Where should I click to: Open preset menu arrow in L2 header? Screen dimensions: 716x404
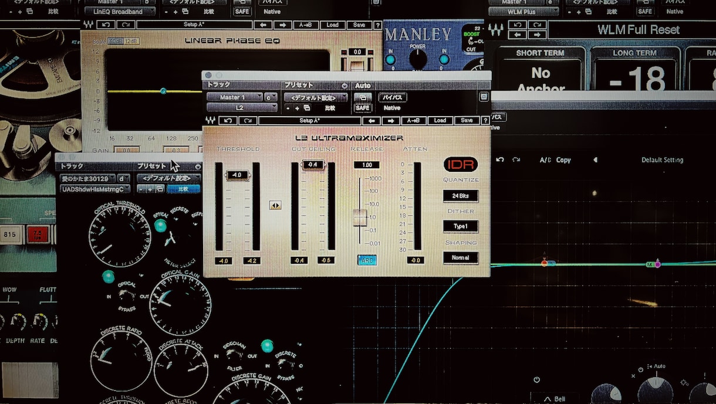(345, 86)
